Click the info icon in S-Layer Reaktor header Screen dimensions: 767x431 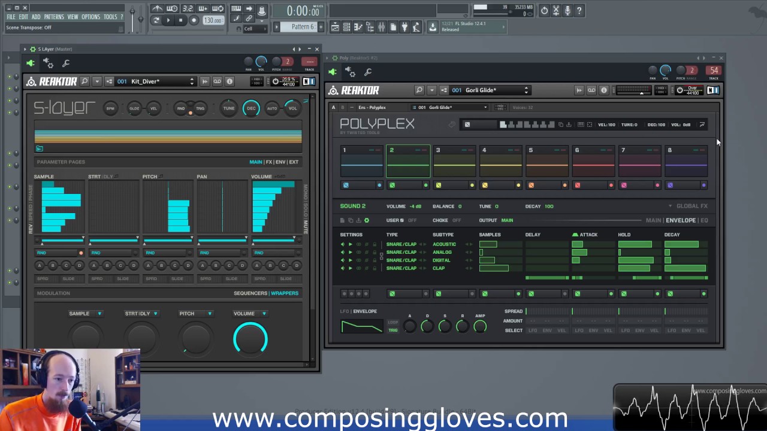(x=230, y=81)
